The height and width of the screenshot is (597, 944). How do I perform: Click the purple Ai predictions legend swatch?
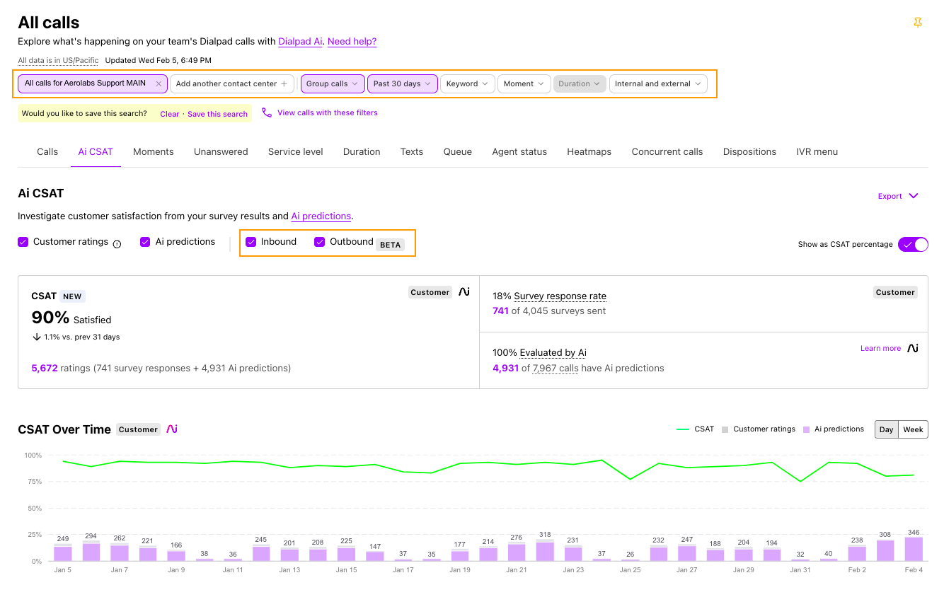tap(806, 429)
